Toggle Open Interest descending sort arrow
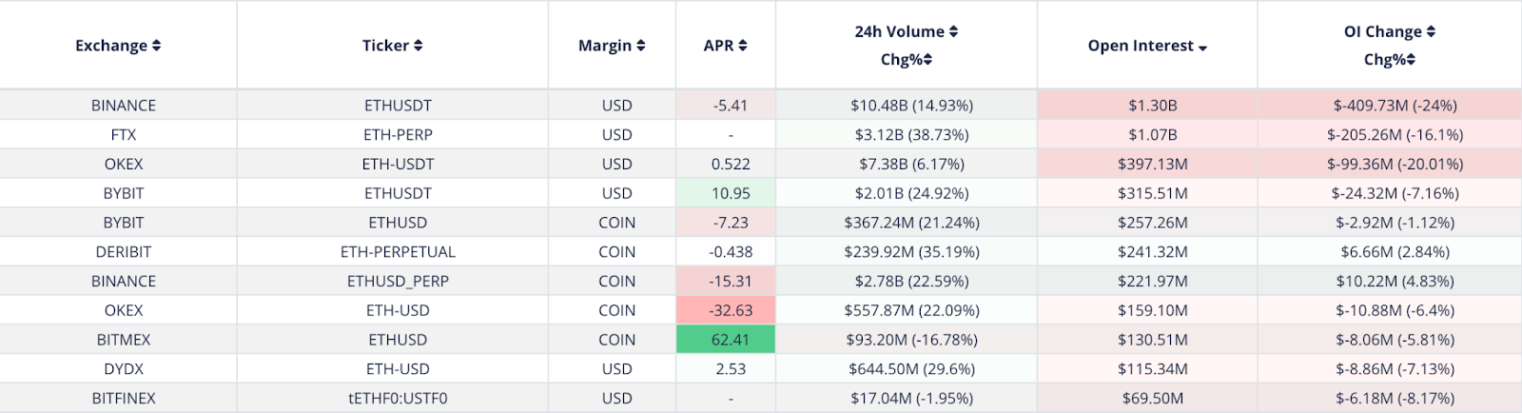 coord(1202,48)
